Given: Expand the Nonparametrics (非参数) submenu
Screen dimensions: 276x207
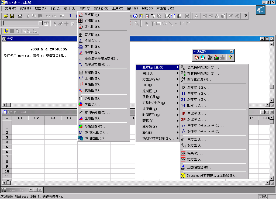Looking at the screenshot, I should pos(157,127).
